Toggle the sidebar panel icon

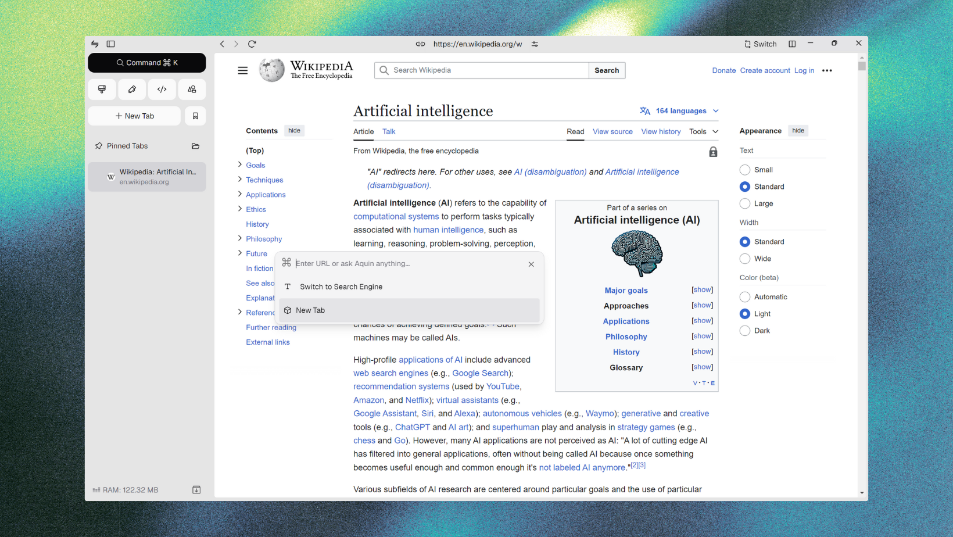[x=111, y=44]
